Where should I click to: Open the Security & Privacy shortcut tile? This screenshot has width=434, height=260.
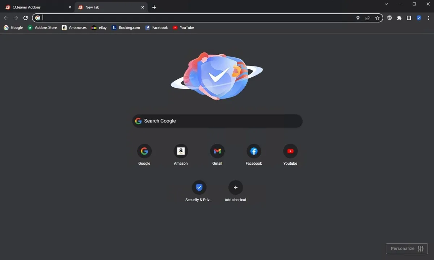click(x=199, y=191)
